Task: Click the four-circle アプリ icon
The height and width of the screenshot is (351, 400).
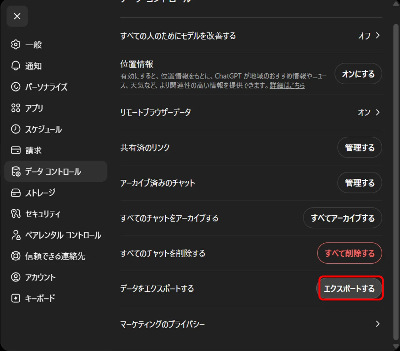Action: click(x=16, y=108)
